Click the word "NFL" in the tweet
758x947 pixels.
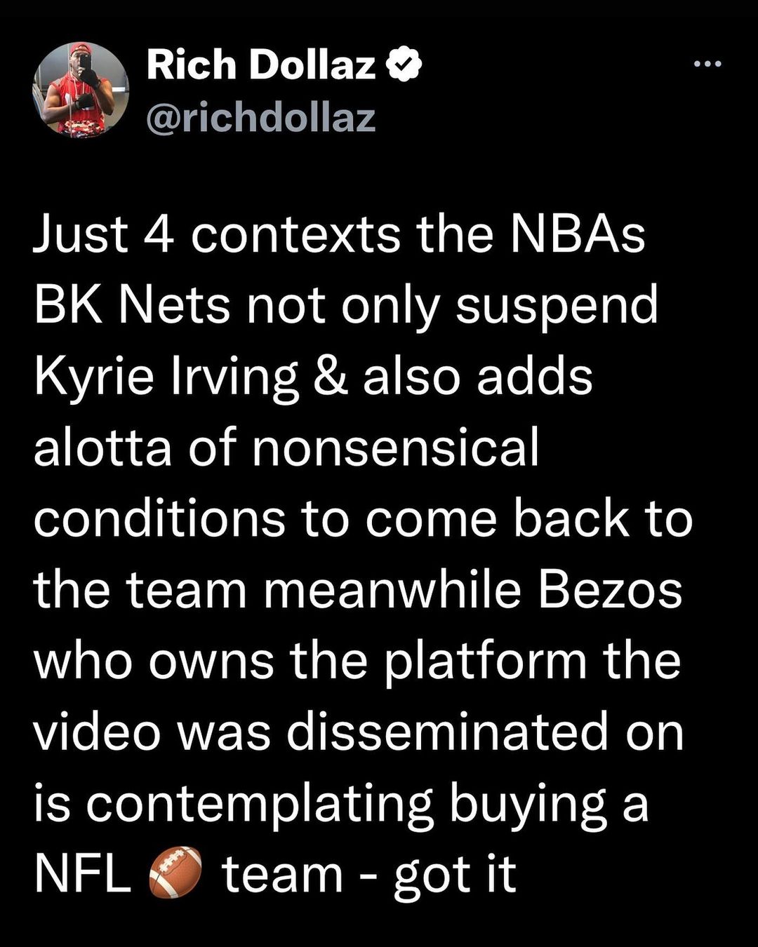[82, 874]
